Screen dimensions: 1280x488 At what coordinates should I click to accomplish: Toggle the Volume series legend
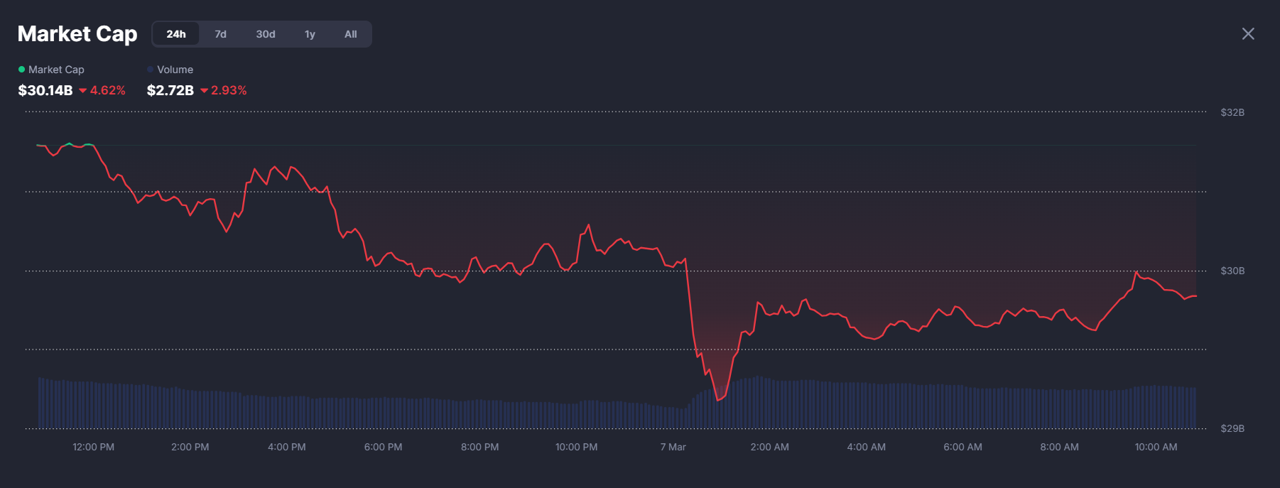click(170, 70)
